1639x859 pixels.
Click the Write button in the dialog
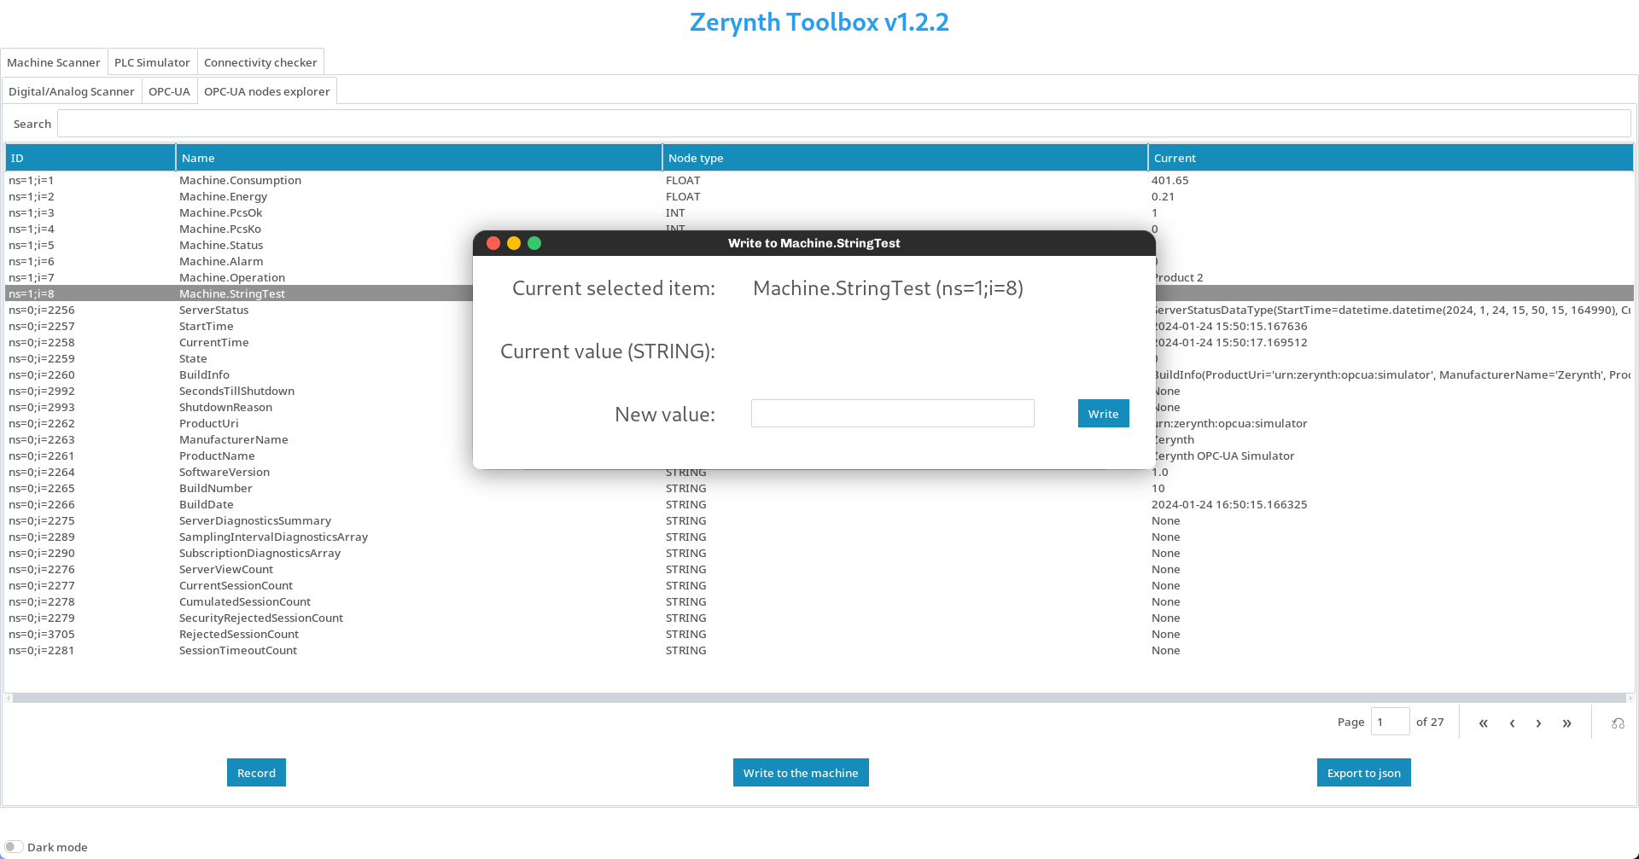click(x=1103, y=414)
